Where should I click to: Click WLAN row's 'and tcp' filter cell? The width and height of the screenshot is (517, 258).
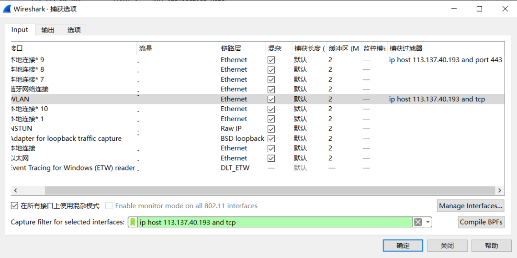click(x=437, y=99)
